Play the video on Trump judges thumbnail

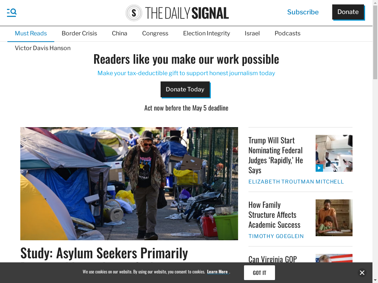(319, 168)
